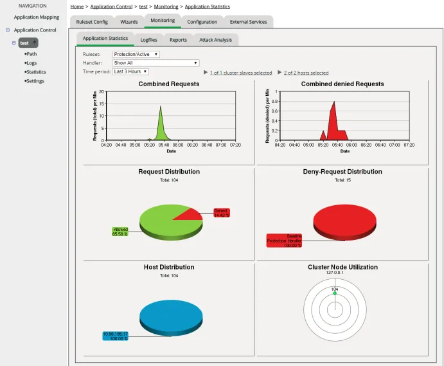Viewport: 444px width, 366px height.
Task: Open Logs under test node
Action: click(x=31, y=63)
